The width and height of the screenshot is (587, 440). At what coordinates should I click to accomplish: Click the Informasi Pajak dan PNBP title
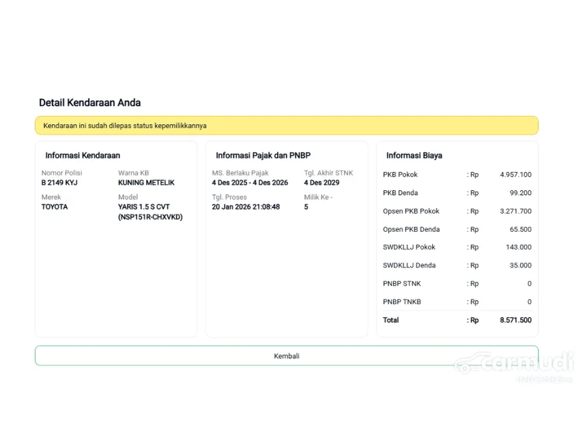(263, 156)
